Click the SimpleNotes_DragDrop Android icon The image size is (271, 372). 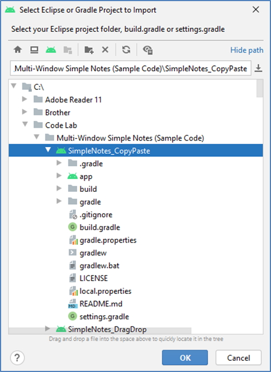[61, 329]
